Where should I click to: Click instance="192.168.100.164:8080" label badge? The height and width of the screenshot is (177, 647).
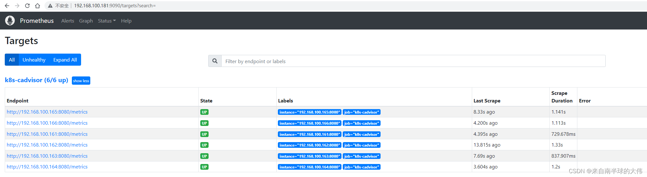[x=310, y=167]
